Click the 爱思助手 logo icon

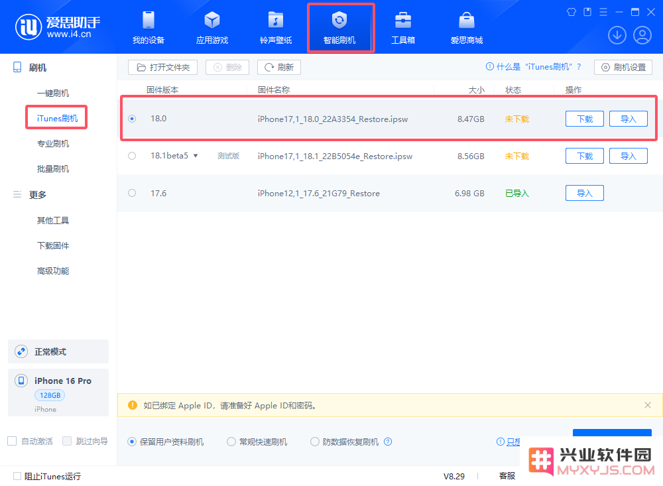point(29,27)
